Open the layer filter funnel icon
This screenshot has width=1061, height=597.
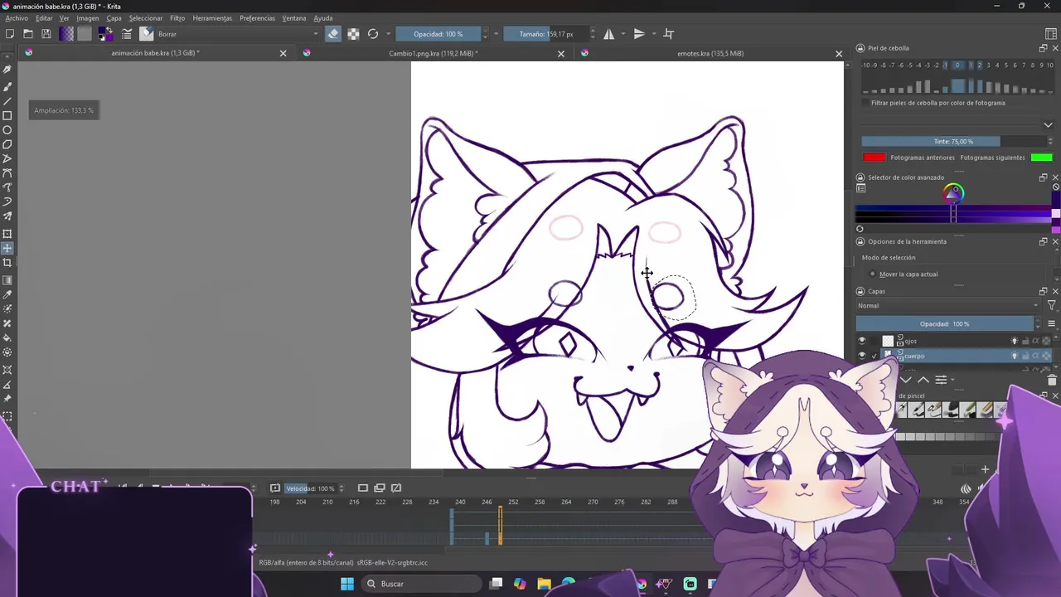coord(1051,306)
